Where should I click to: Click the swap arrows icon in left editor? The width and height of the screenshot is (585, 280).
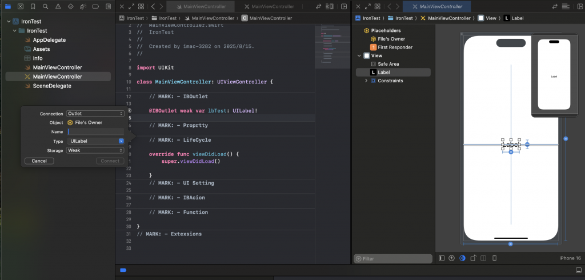click(319, 6)
